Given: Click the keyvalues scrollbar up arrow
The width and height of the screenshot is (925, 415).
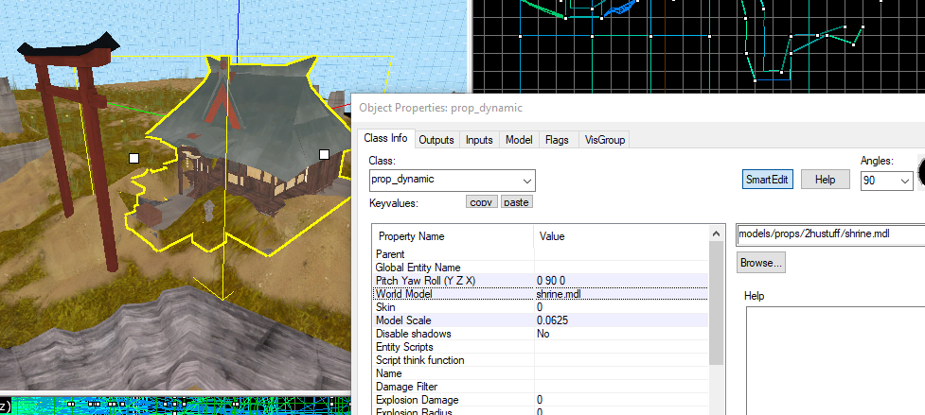Looking at the screenshot, I should pyautogui.click(x=716, y=233).
